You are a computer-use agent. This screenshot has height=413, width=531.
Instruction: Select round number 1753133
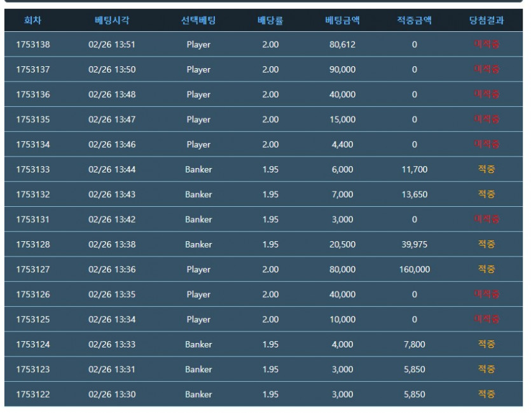point(33,169)
